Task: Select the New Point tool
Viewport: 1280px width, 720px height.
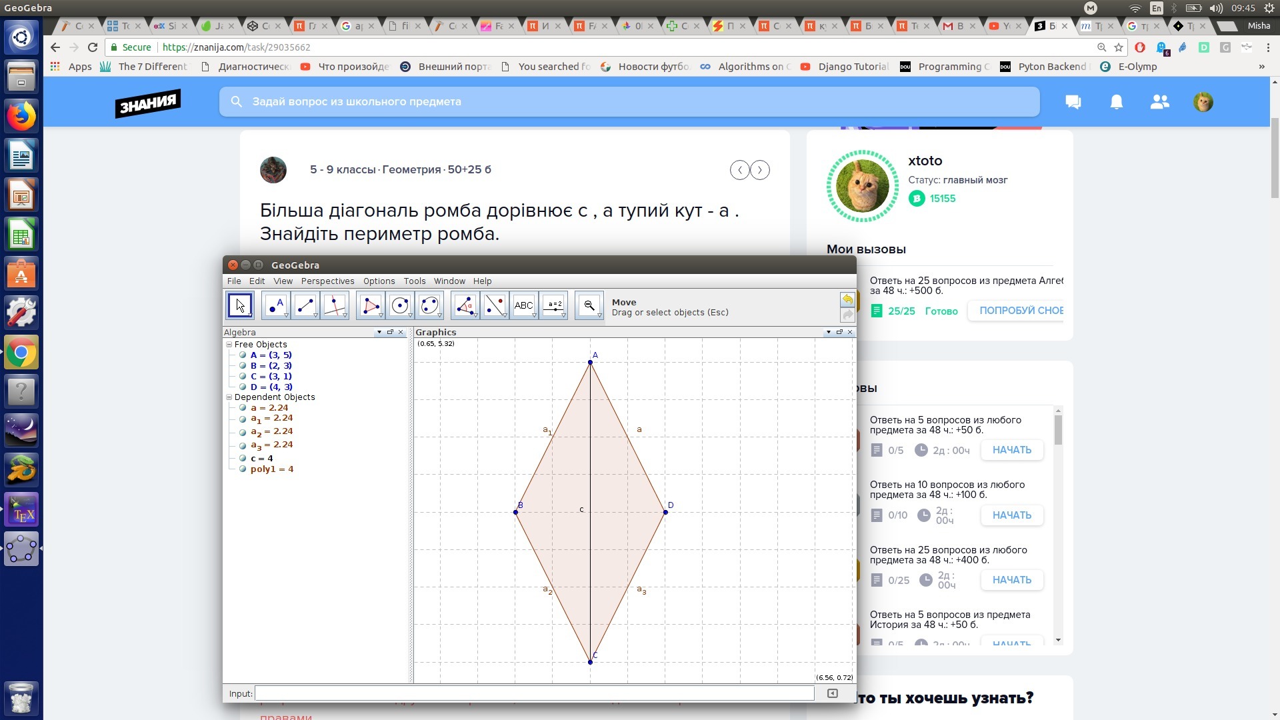Action: click(275, 306)
